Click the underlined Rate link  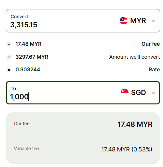point(154,70)
